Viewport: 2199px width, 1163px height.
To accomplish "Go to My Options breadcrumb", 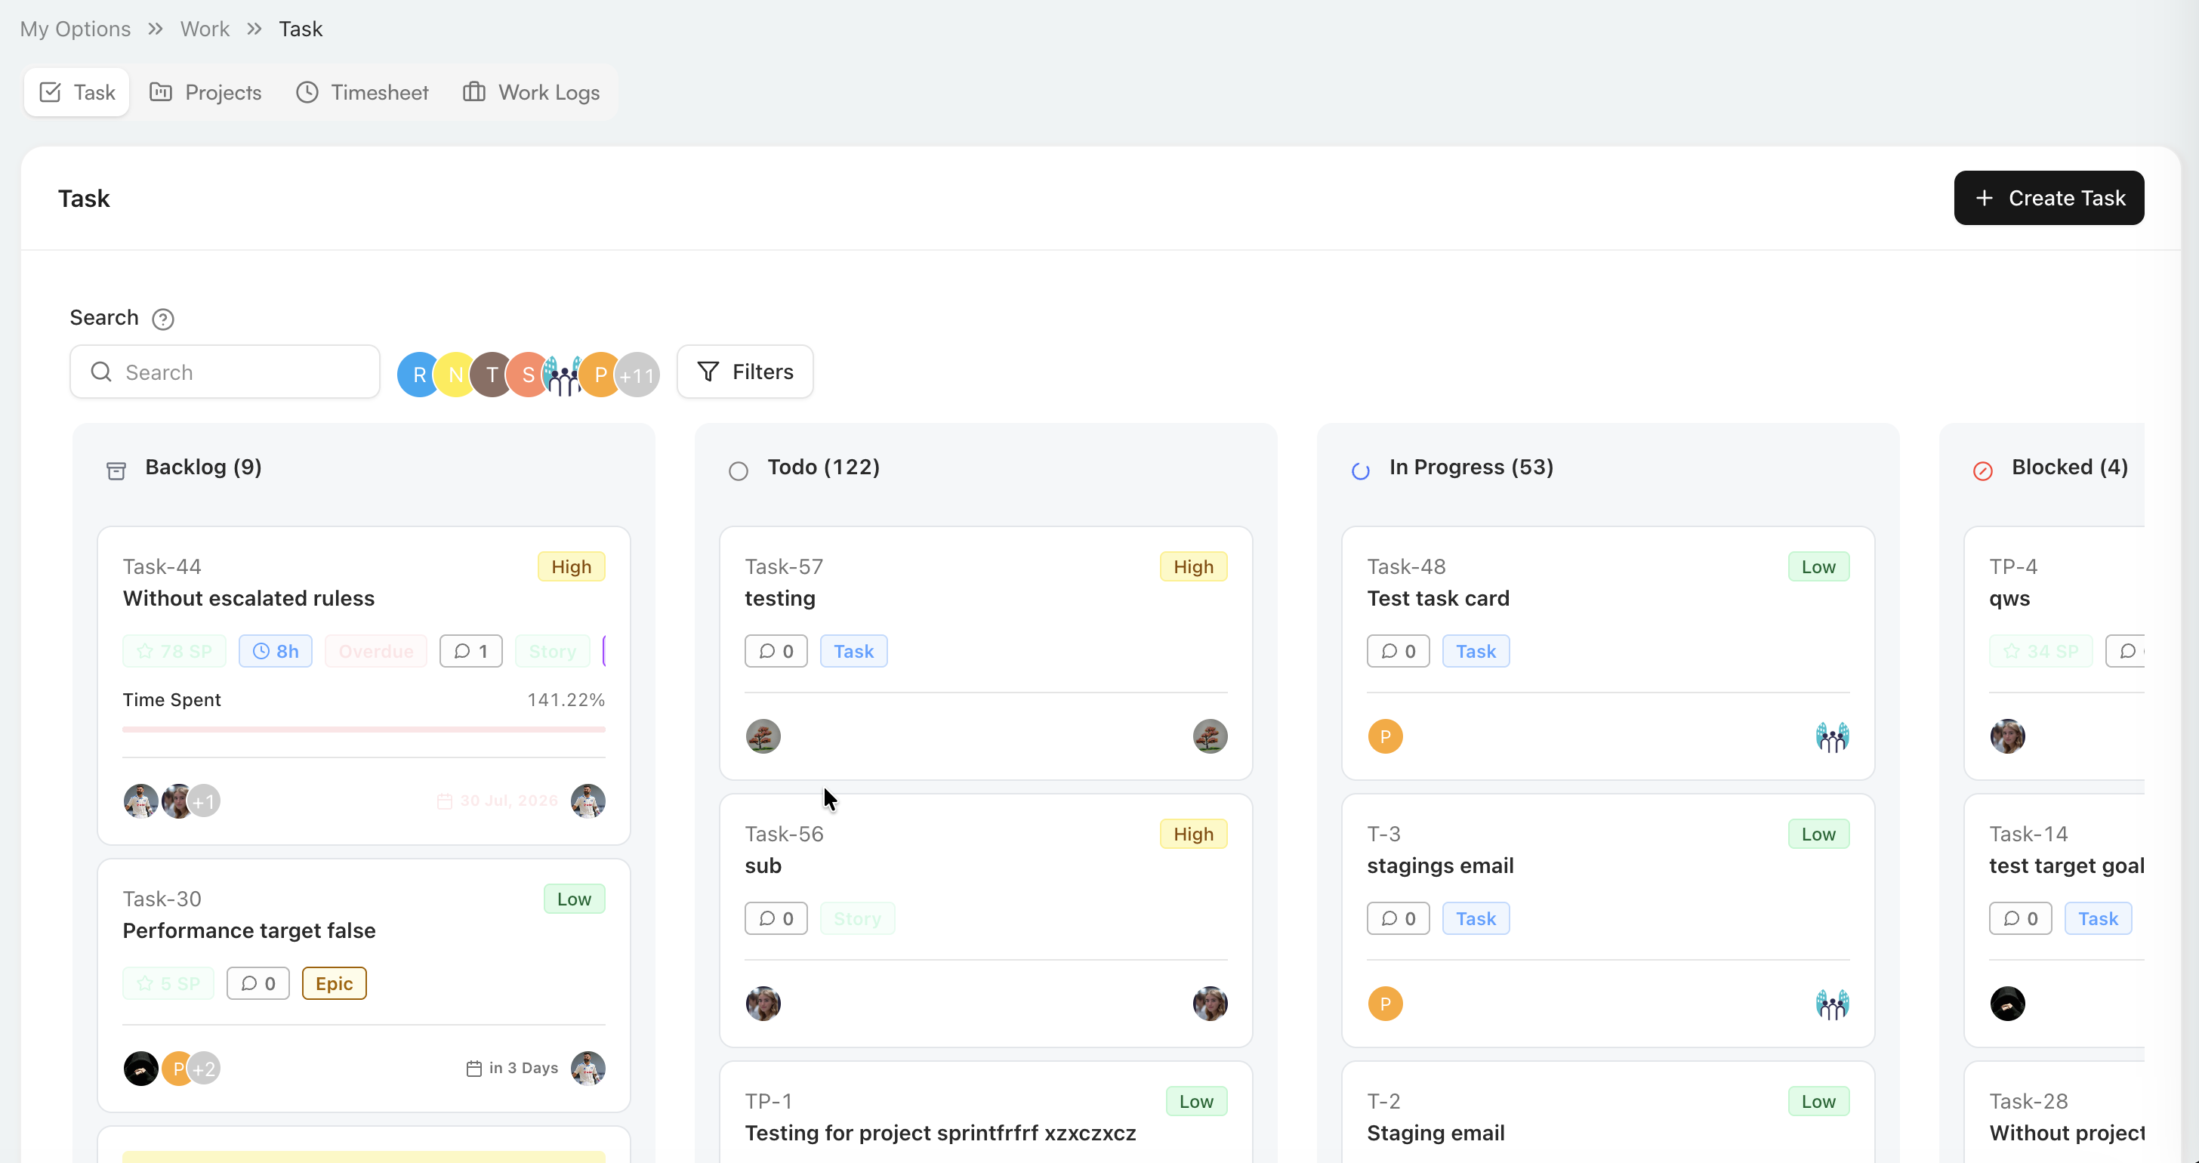I will pyautogui.click(x=75, y=29).
